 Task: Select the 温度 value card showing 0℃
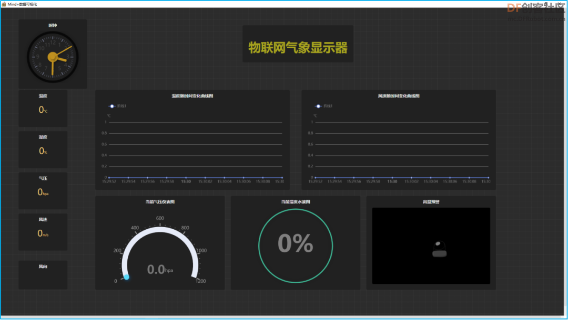(x=43, y=109)
